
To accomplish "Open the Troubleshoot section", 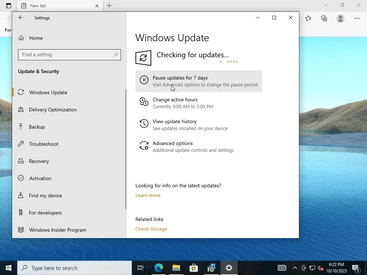I will pyautogui.click(x=69, y=144).
